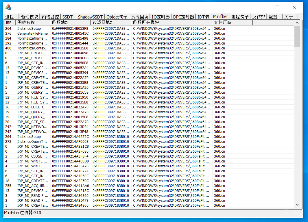Screen dimensions: 308x222
Task: Select row with address 0xFFFFF80214B21A20
Action: click(149, 87)
